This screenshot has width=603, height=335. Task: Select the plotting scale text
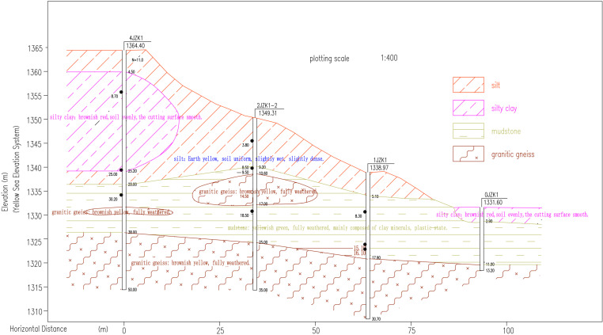329,59
